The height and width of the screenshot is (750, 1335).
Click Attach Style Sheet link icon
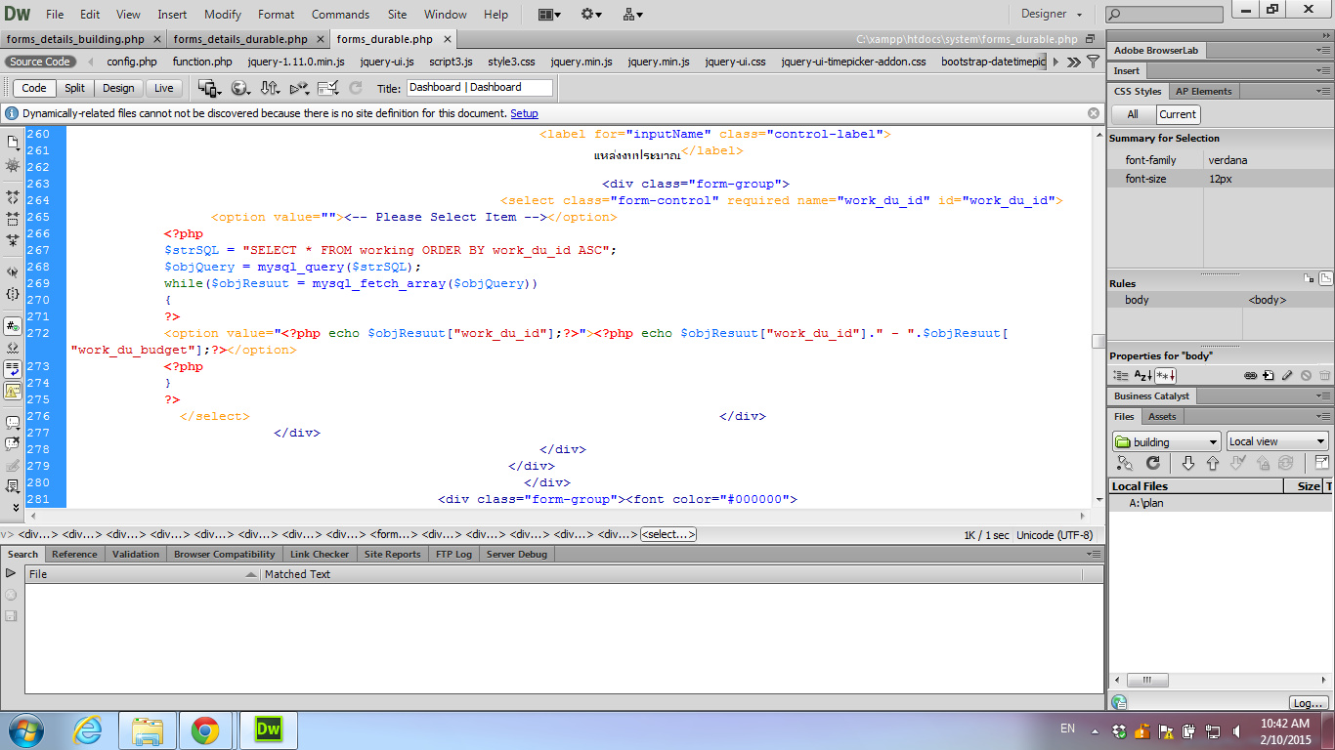(x=1250, y=375)
